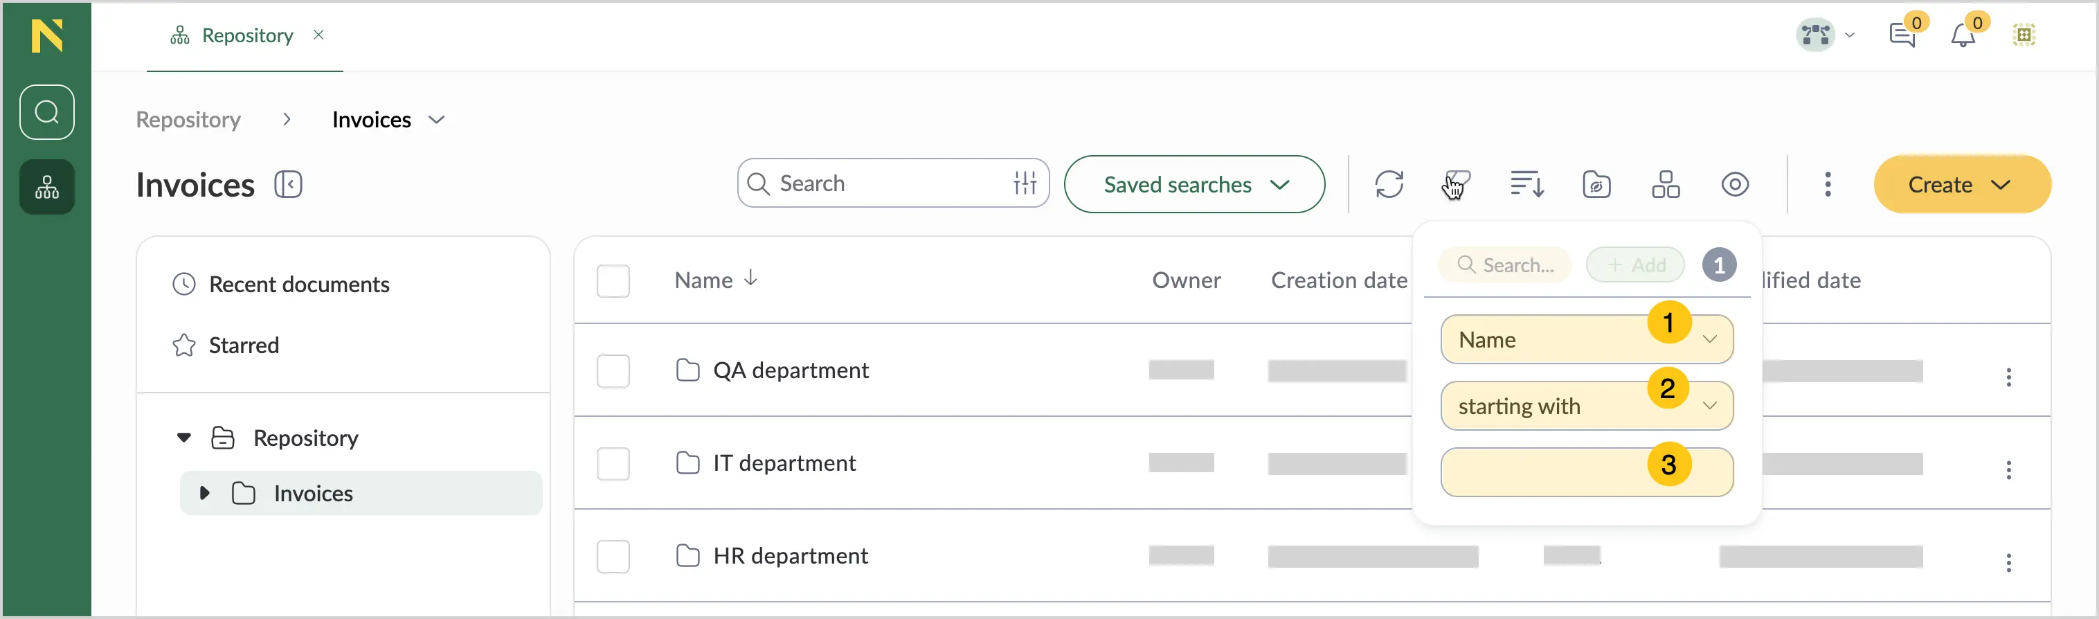2099x619 pixels.
Task: Tick the QA department checkbox
Action: (x=613, y=371)
